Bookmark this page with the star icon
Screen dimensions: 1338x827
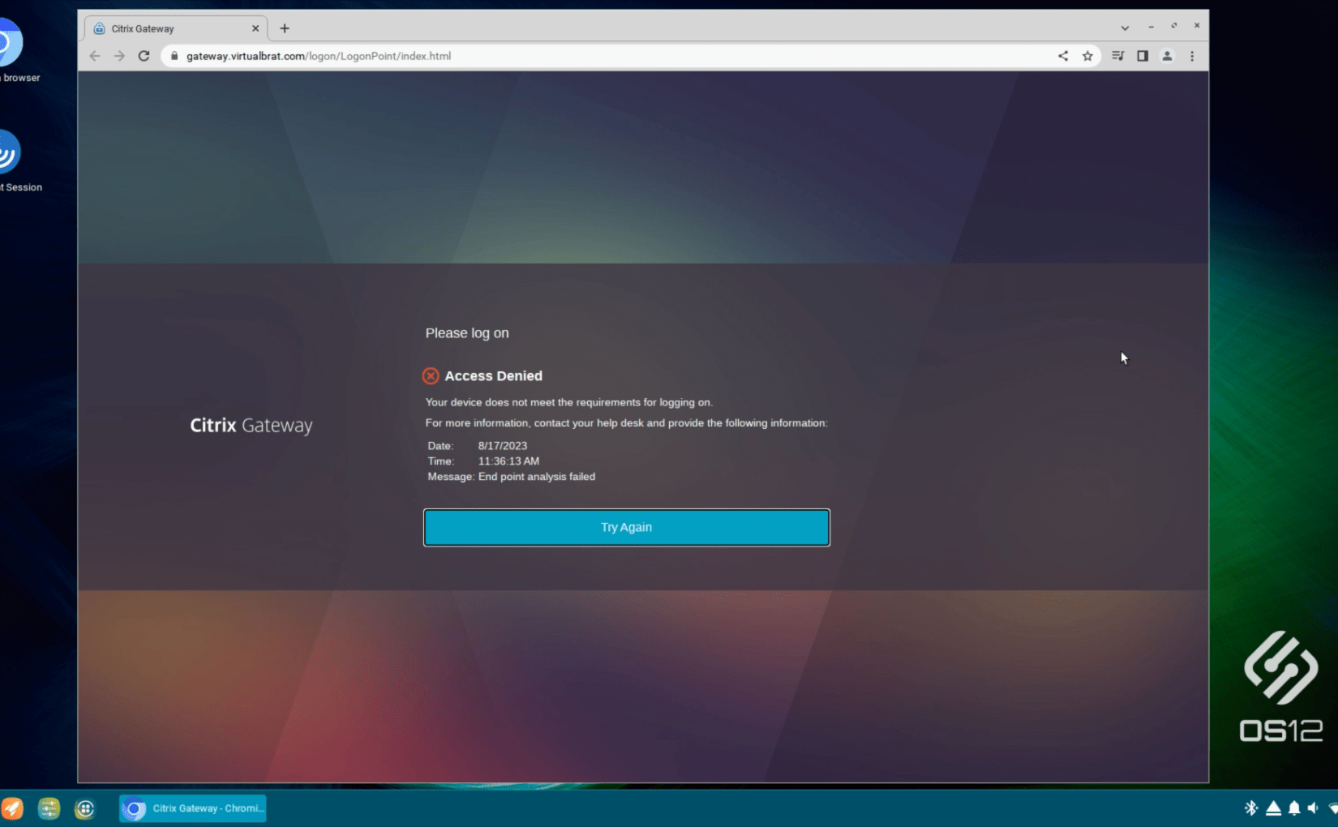coord(1087,56)
